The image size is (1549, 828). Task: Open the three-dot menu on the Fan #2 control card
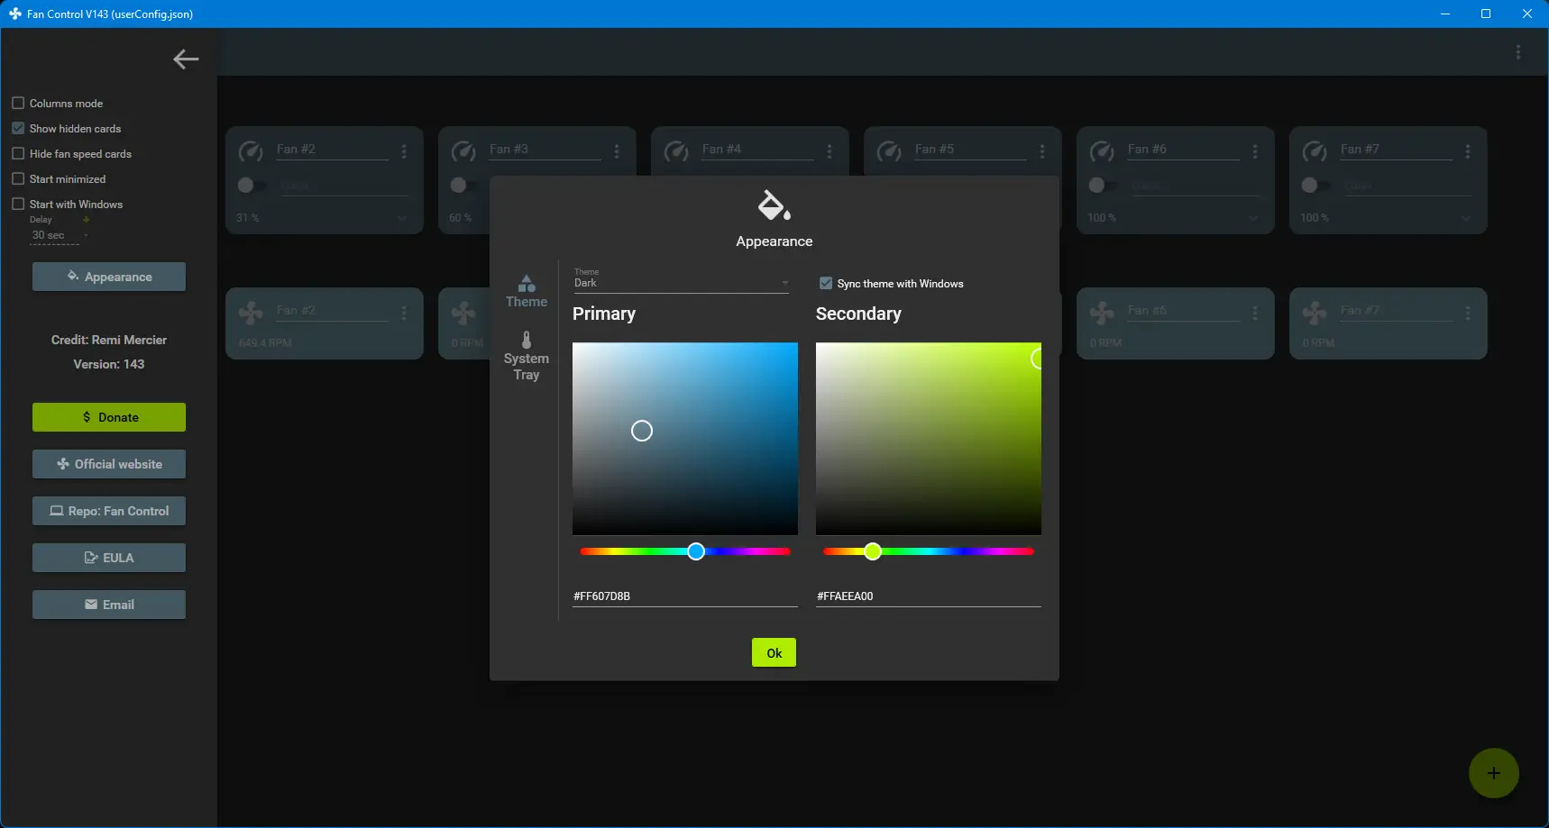[404, 151]
